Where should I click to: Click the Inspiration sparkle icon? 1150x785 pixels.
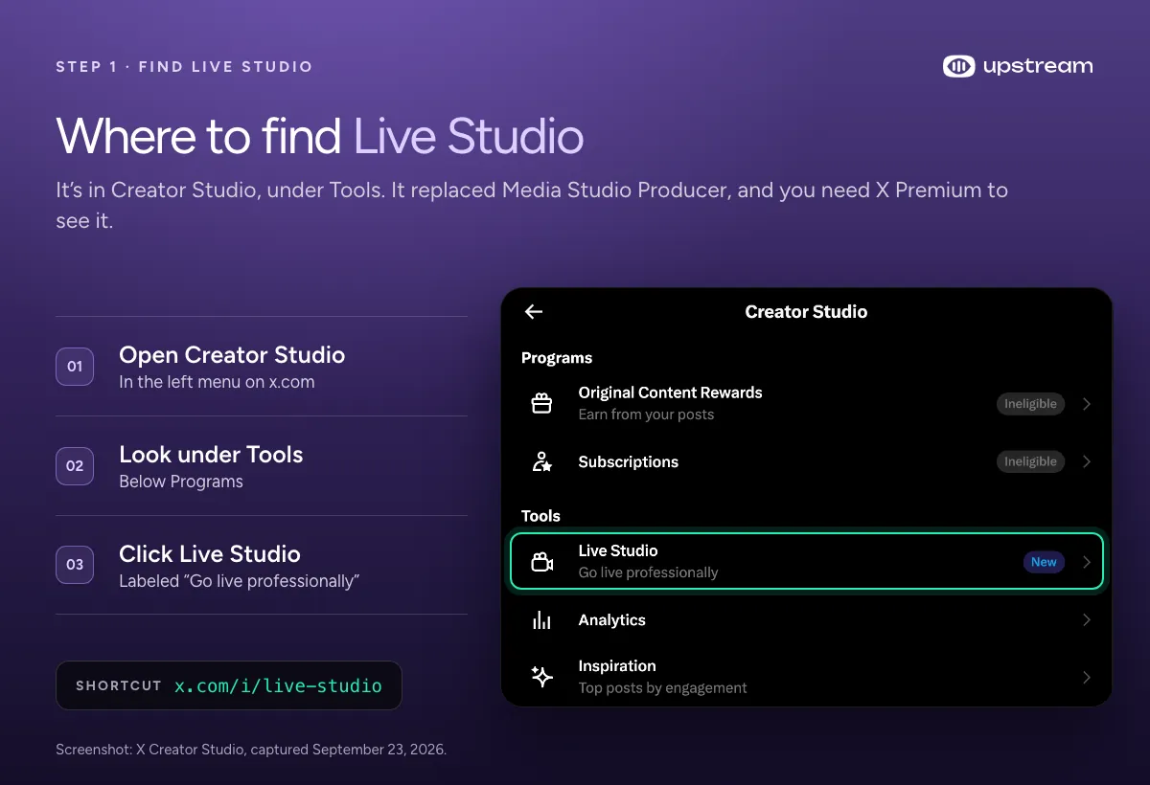pos(541,677)
